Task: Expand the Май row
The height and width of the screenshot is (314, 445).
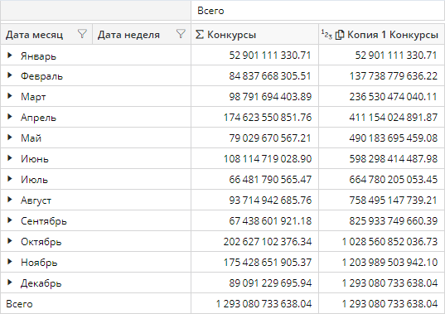Action: [x=10, y=138]
